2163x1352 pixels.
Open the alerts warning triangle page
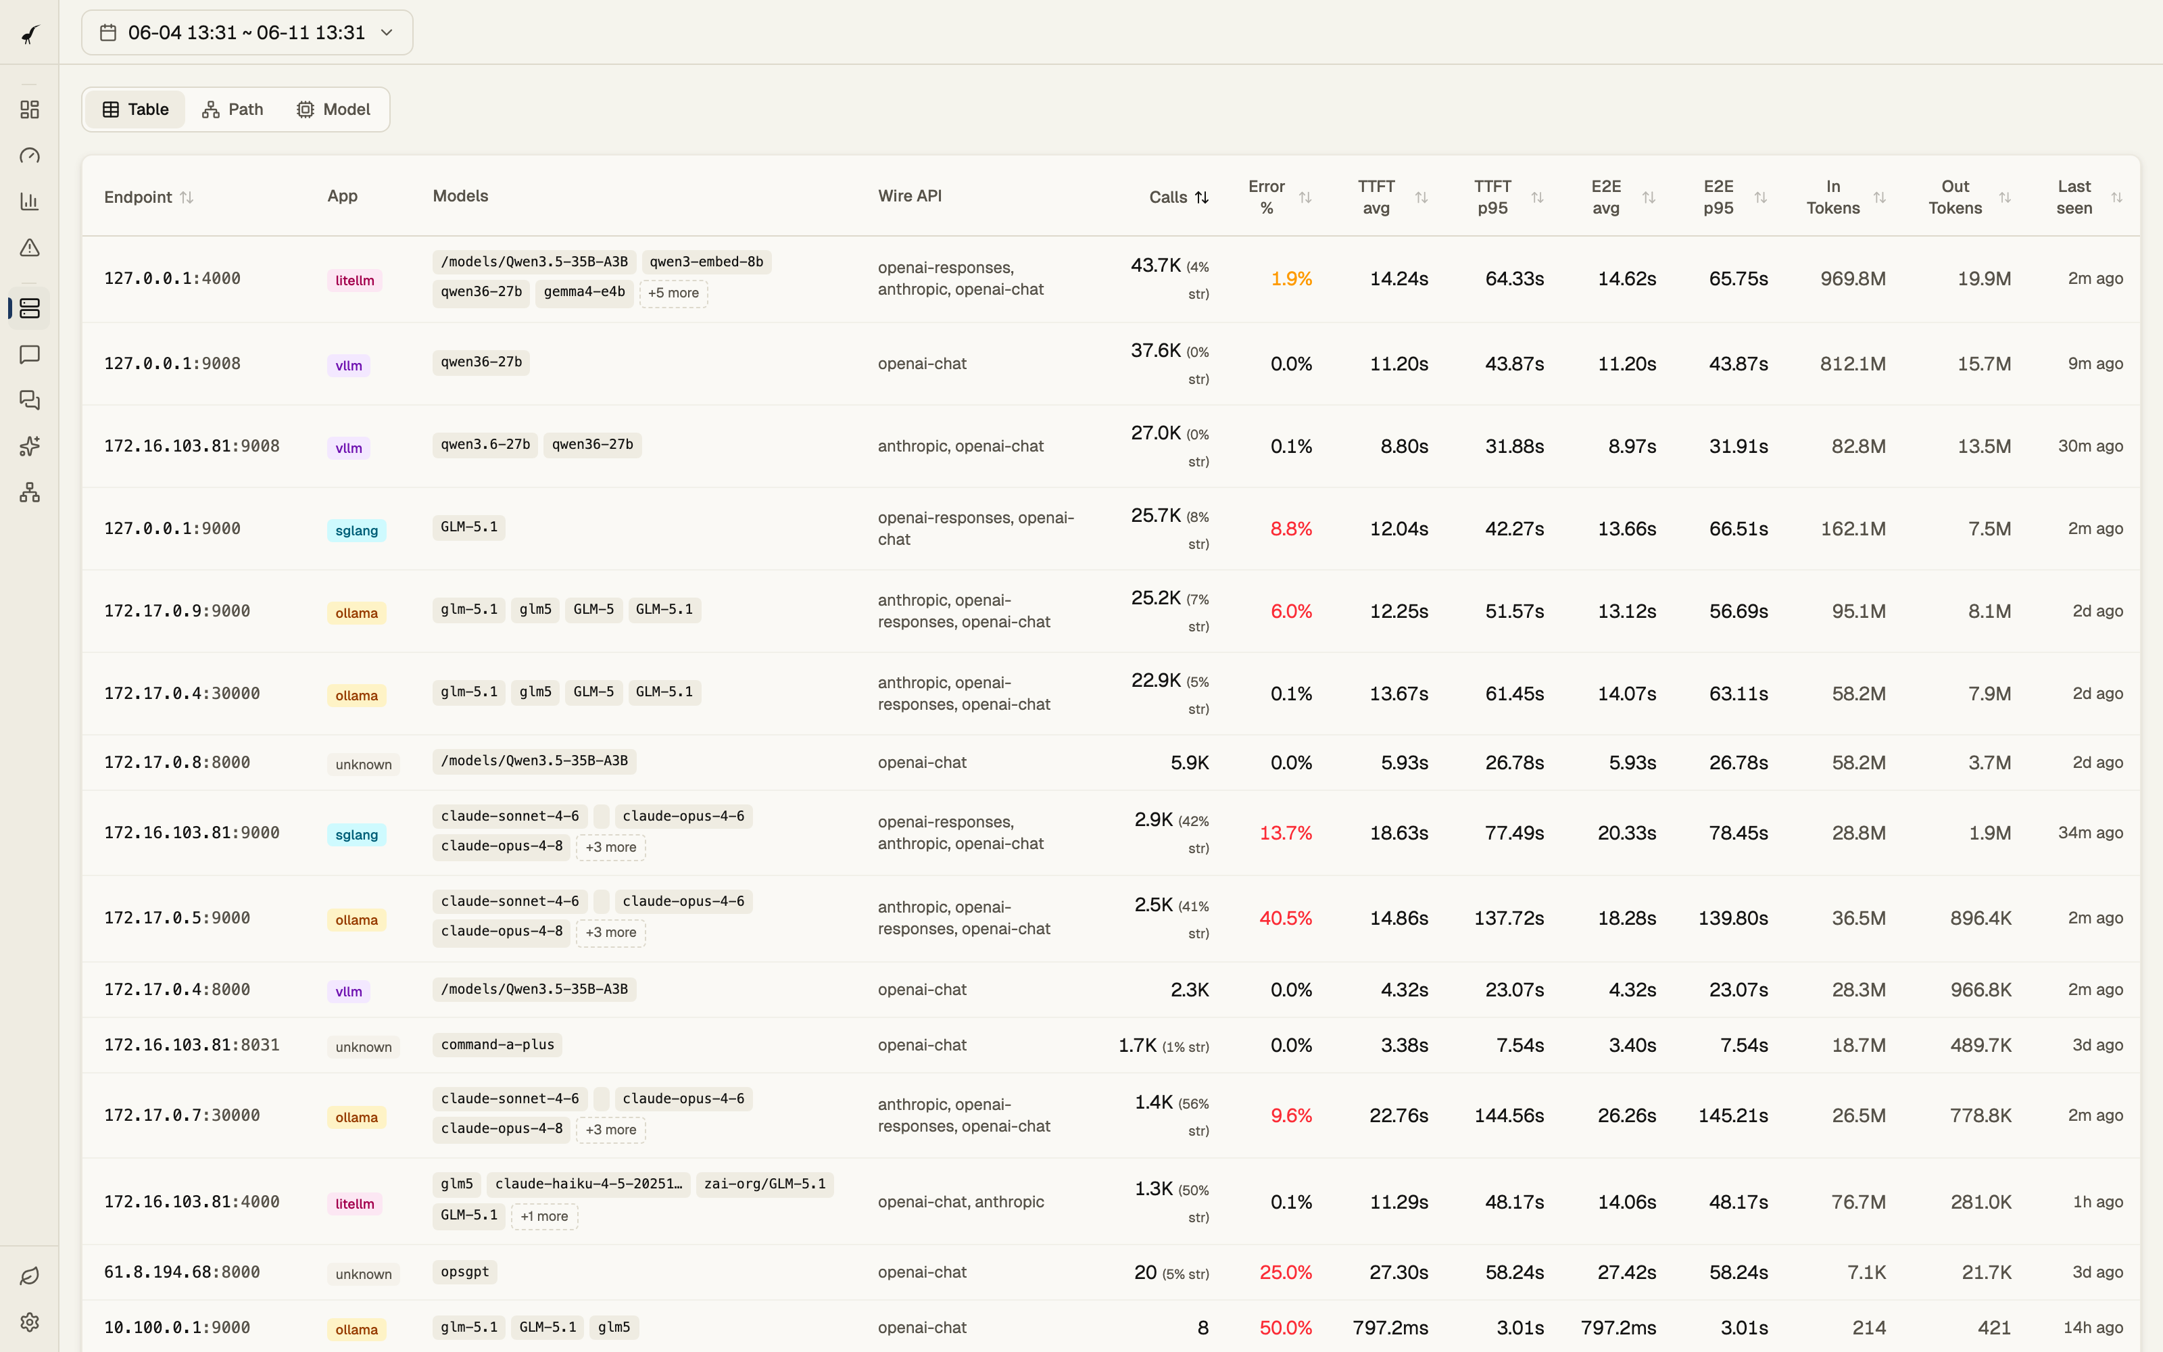click(x=30, y=247)
